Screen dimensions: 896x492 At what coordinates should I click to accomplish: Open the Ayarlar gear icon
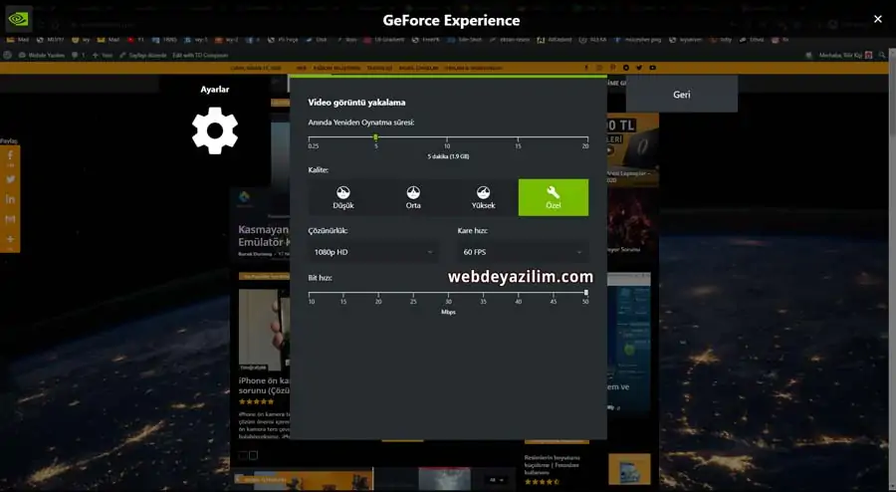215,130
